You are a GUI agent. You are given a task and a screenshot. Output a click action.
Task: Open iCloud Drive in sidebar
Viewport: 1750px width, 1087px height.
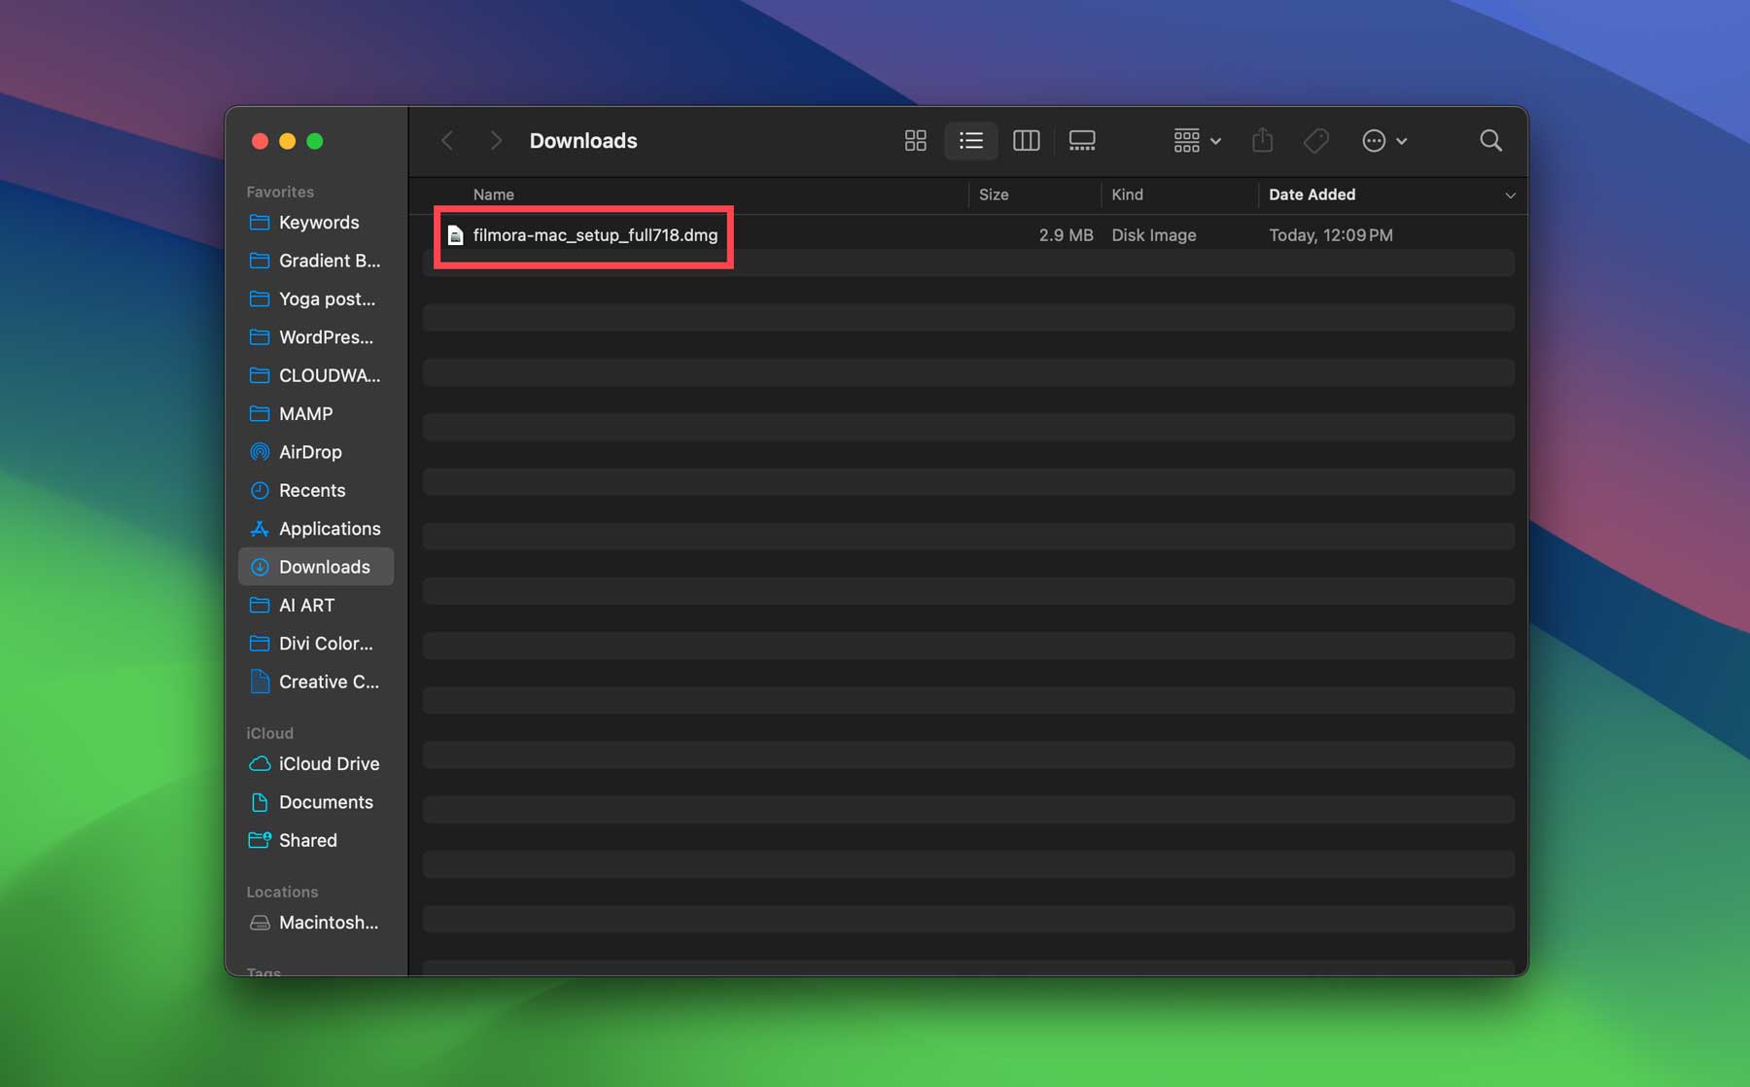(x=316, y=763)
